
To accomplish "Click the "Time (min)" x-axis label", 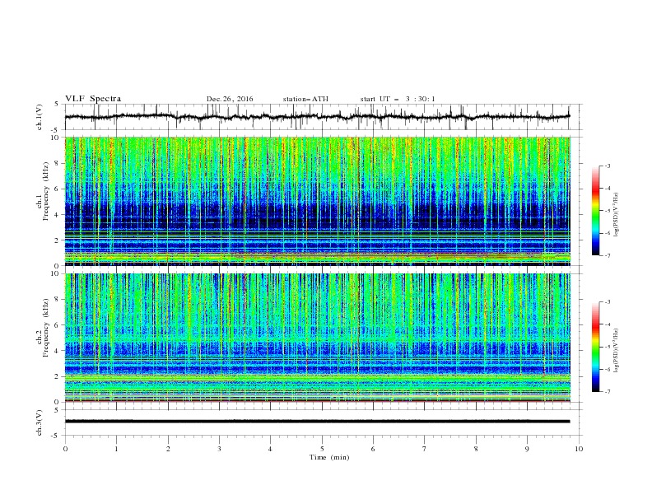I will click(x=329, y=457).
